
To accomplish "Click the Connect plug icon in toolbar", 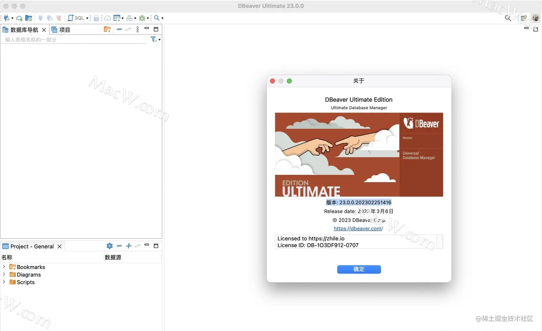I will coord(40,18).
